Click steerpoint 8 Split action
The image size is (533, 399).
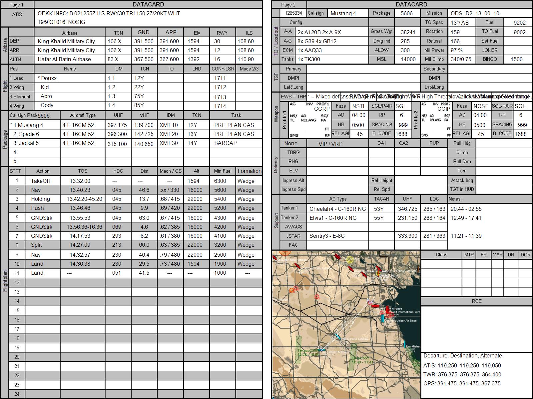36,245
